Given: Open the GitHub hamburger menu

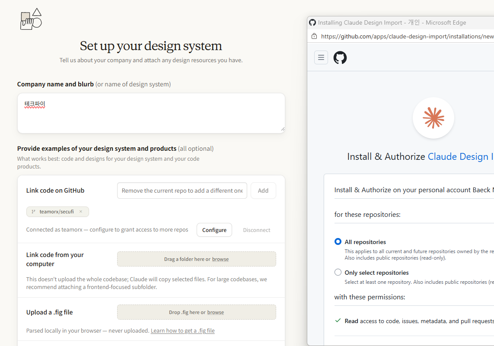Looking at the screenshot, I should pos(321,57).
